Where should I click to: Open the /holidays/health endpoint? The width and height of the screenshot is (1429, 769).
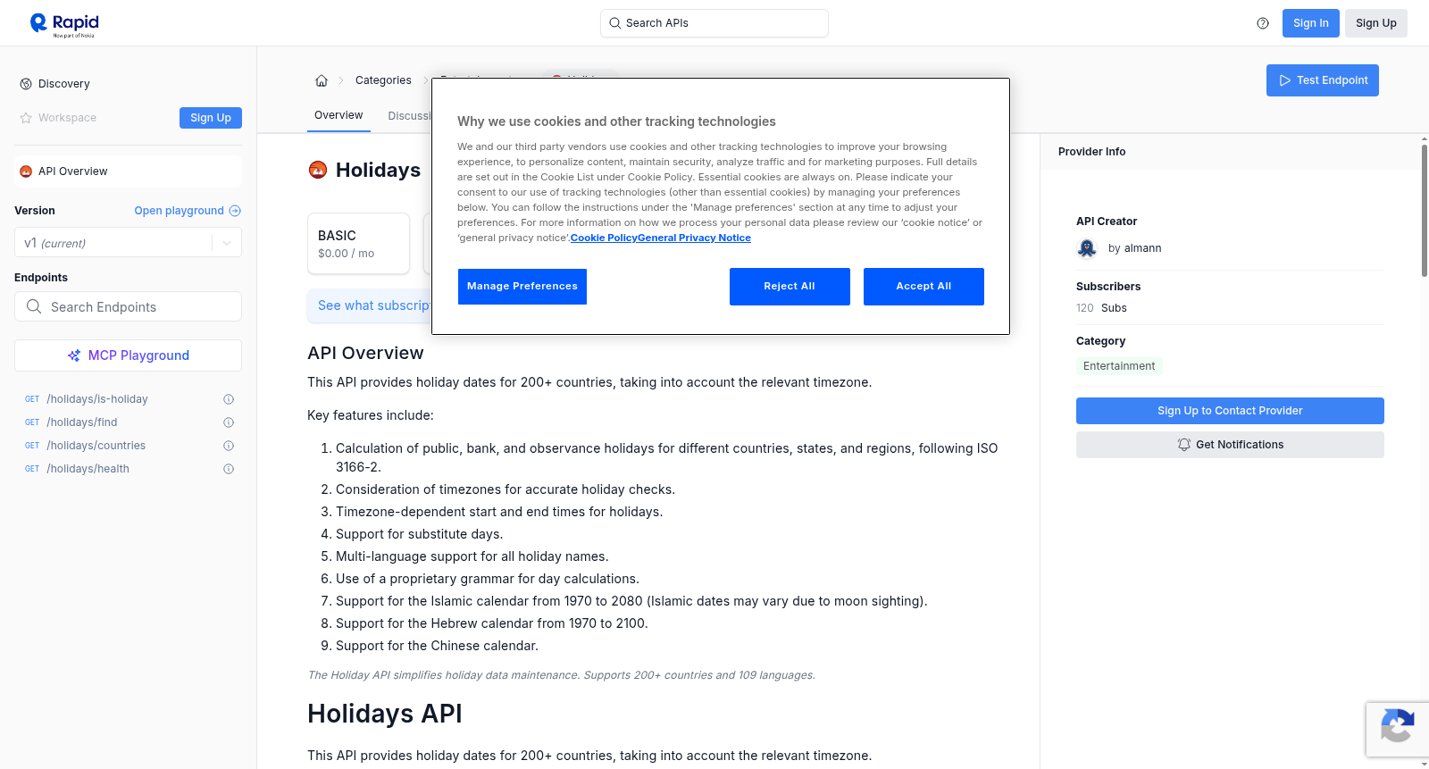coord(88,469)
